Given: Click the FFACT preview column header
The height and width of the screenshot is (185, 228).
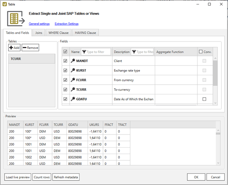Looking at the screenshot, I should 110,124.
